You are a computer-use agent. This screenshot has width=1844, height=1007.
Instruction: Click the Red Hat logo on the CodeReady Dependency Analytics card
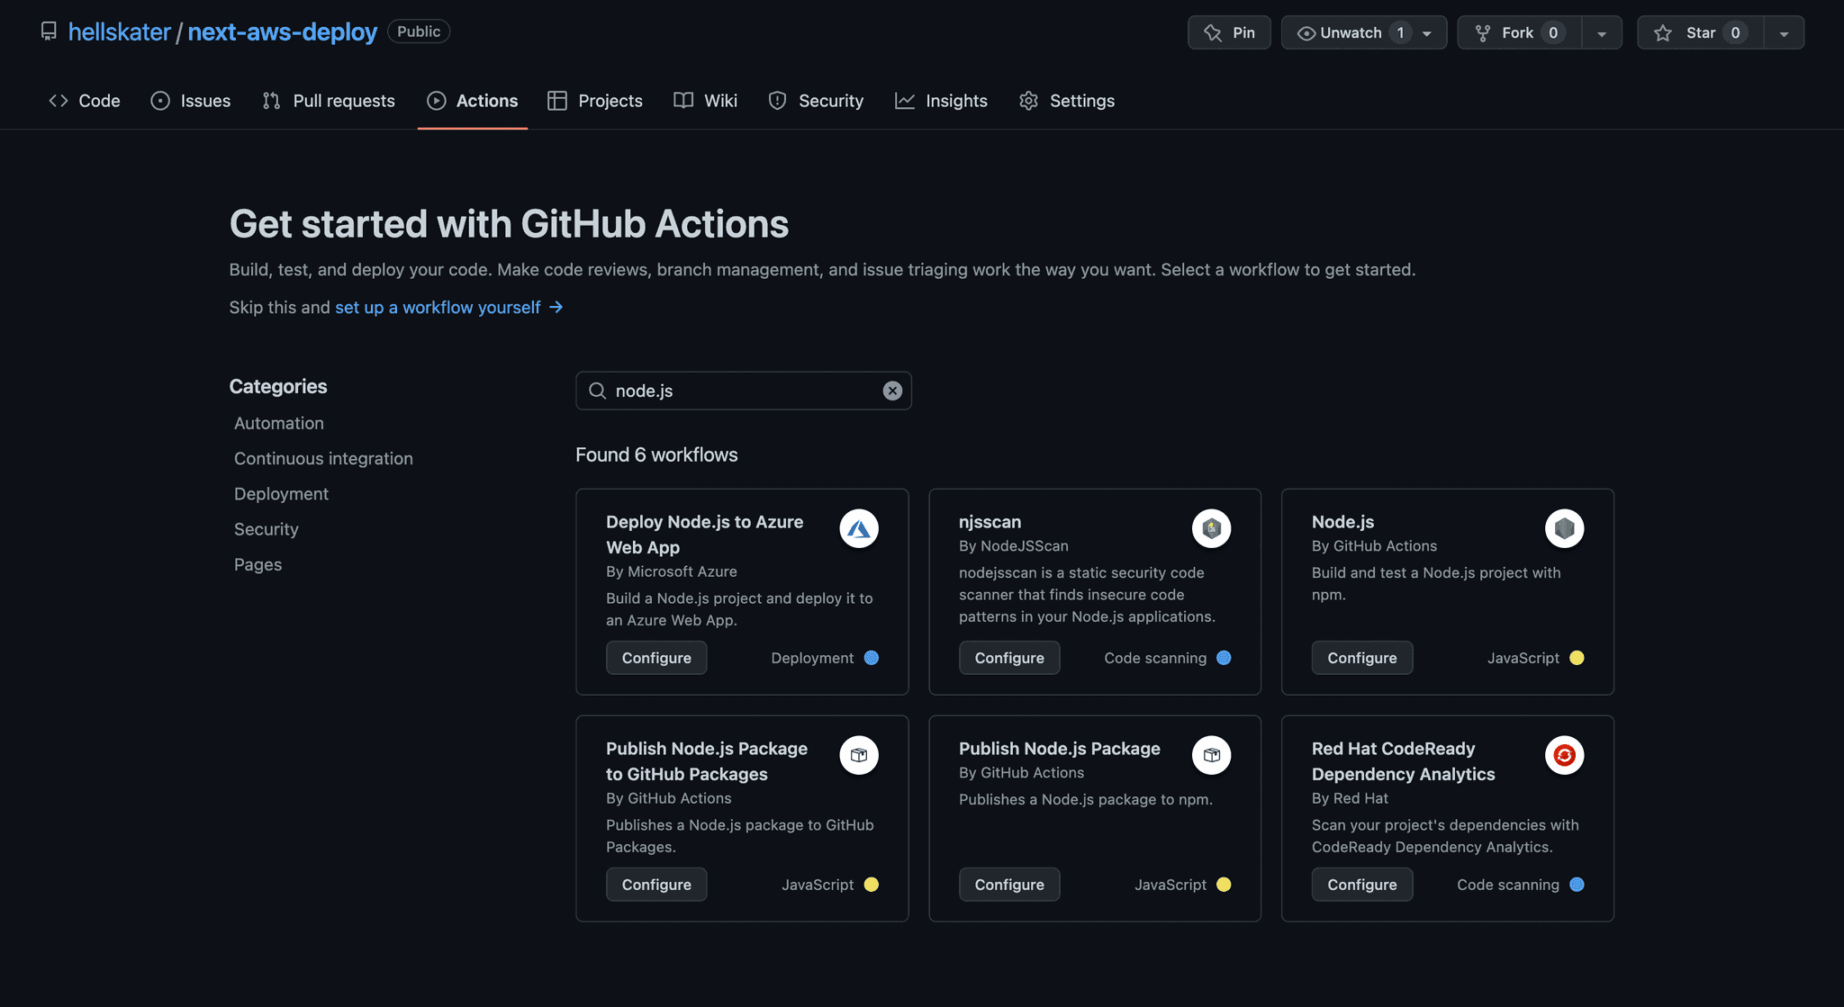pos(1564,755)
